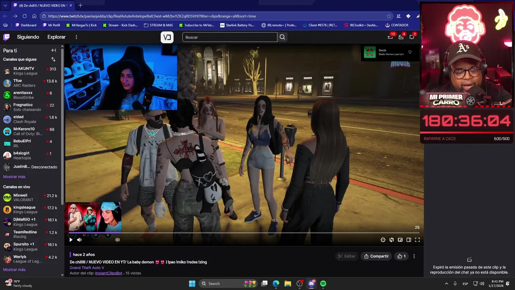Open Twitch notifications inbox with 15 badge

(x=390, y=37)
